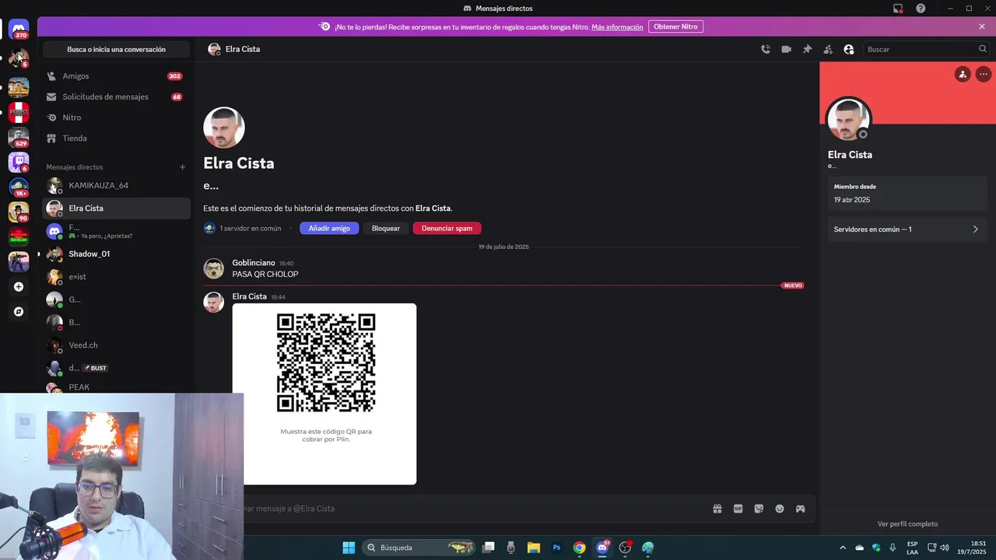996x560 pixels.
Task: Open the QR code image
Action: coord(324,394)
